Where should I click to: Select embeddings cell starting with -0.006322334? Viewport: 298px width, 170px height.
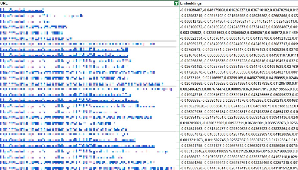pos(239,38)
